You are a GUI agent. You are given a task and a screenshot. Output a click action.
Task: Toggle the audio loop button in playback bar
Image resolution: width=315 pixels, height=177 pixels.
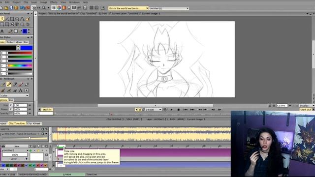pos(140,110)
